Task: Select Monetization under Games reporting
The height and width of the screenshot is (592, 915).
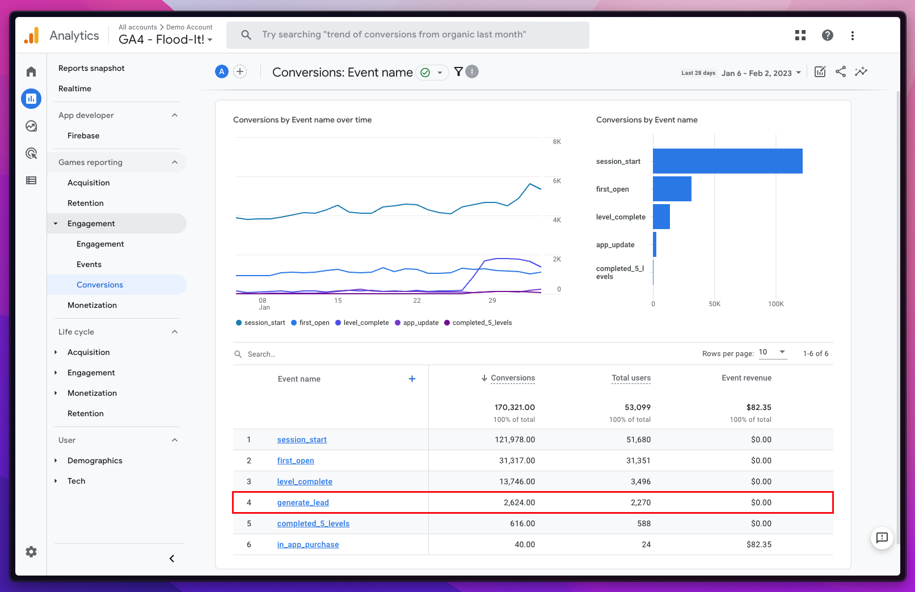Action: point(92,305)
